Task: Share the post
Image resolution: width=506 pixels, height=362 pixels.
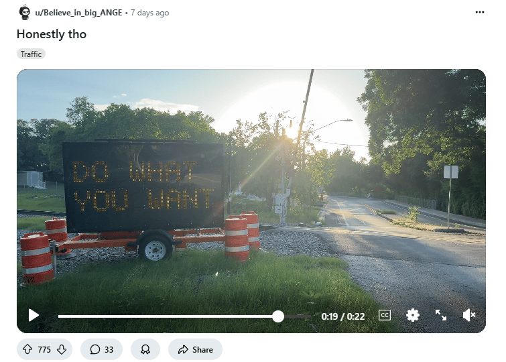Action: point(195,349)
